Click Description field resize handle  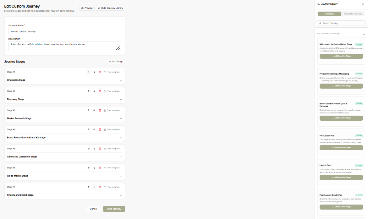point(118,49)
